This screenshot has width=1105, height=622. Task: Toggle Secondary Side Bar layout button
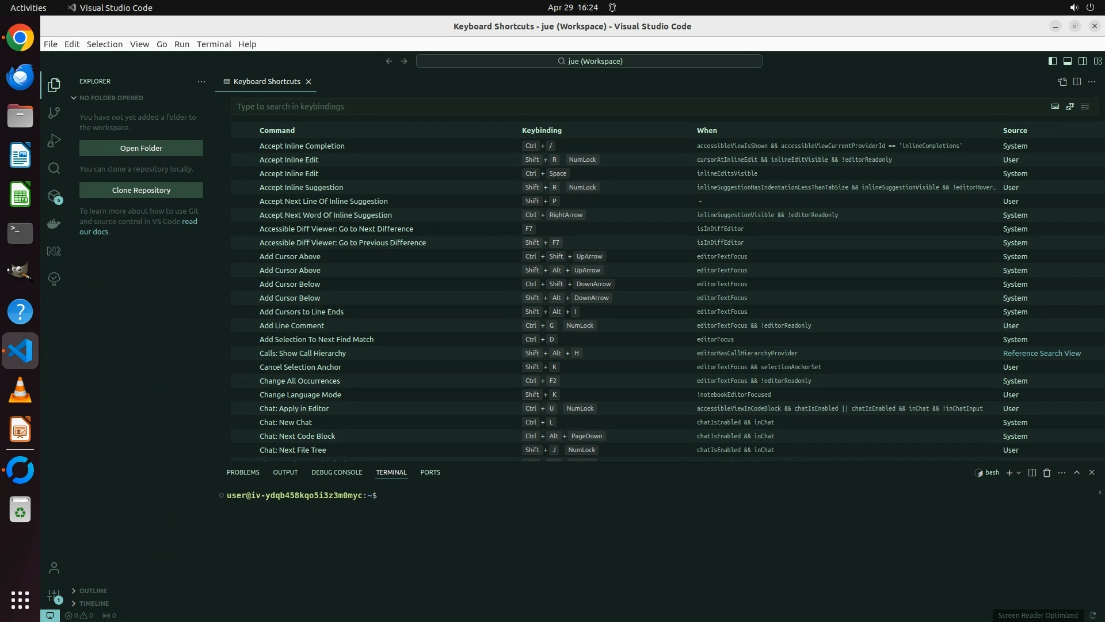click(1082, 61)
